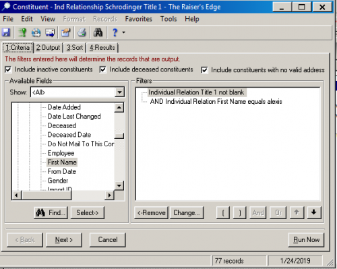This screenshot has width=337, height=269.
Task: Click the globe people toolbar icon
Action: [36, 32]
